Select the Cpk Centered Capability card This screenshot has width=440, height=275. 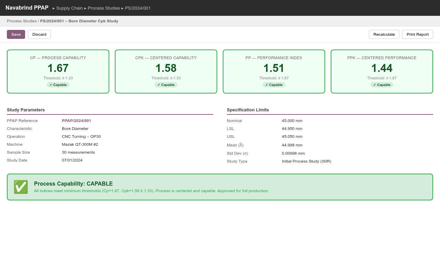click(166, 71)
